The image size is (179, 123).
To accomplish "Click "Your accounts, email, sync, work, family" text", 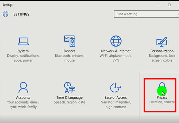I will point(23,104).
